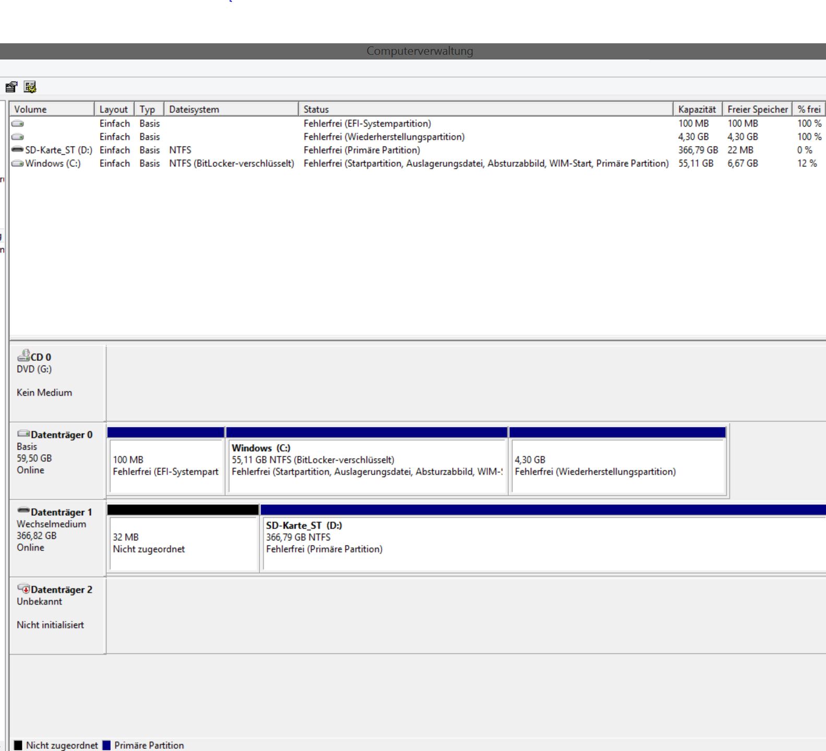Sort by the Dateisystem column header
Screen dimensions: 826x751
(231, 109)
